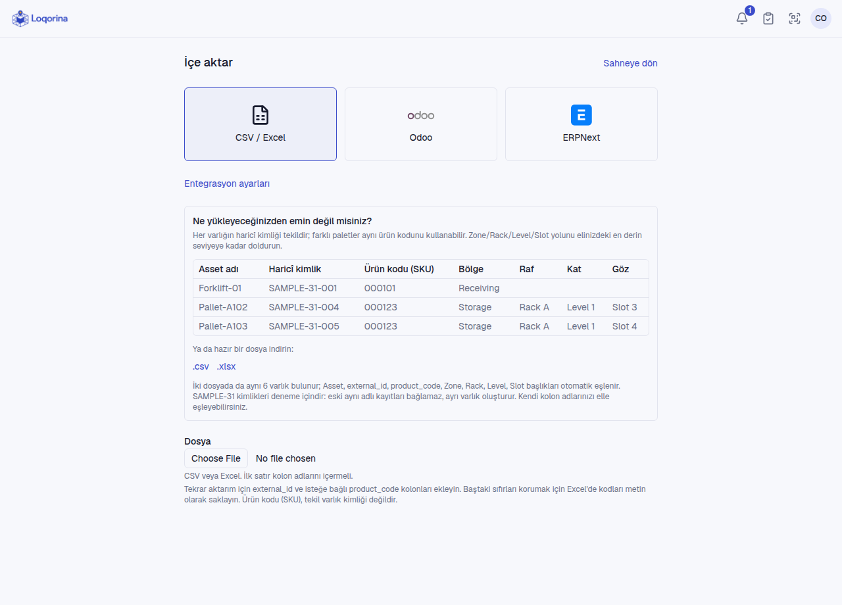
Task: Click the Choose File button
Action: coord(216,458)
